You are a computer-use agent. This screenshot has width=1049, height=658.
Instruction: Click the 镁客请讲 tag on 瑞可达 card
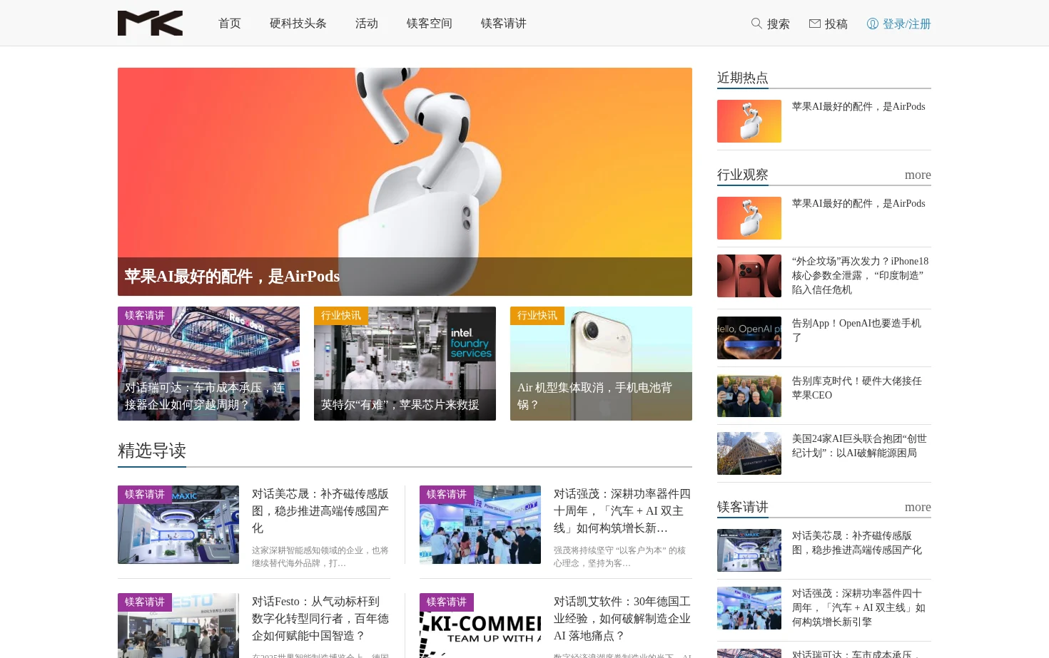(145, 316)
